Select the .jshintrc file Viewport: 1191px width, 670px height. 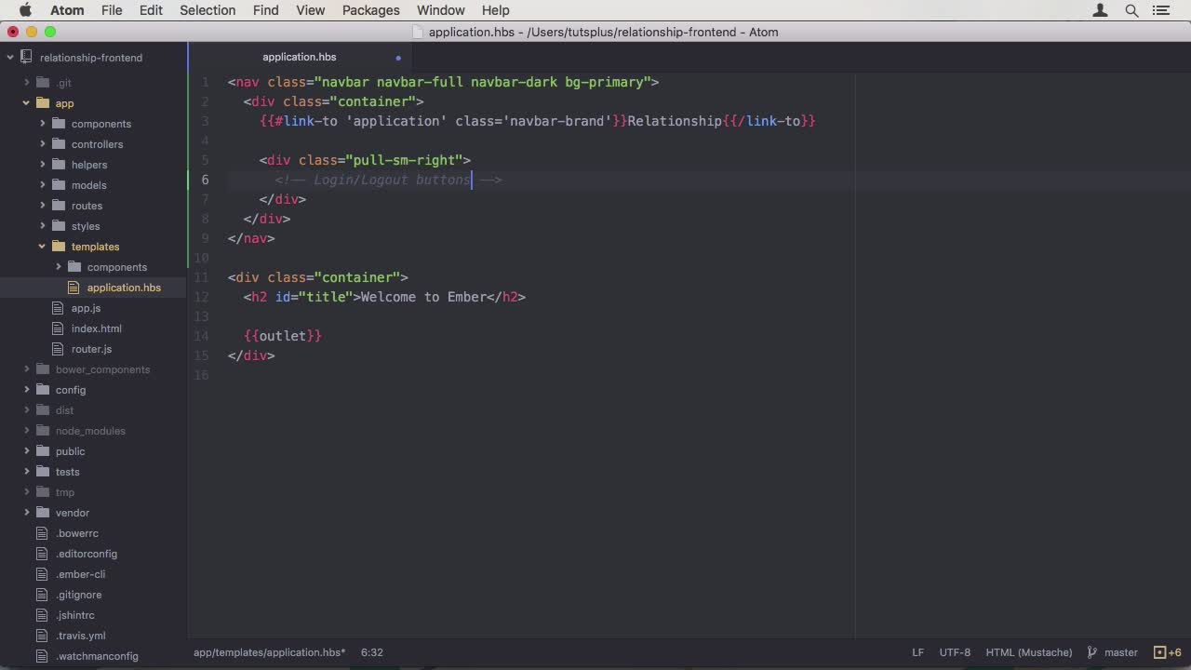tap(75, 615)
